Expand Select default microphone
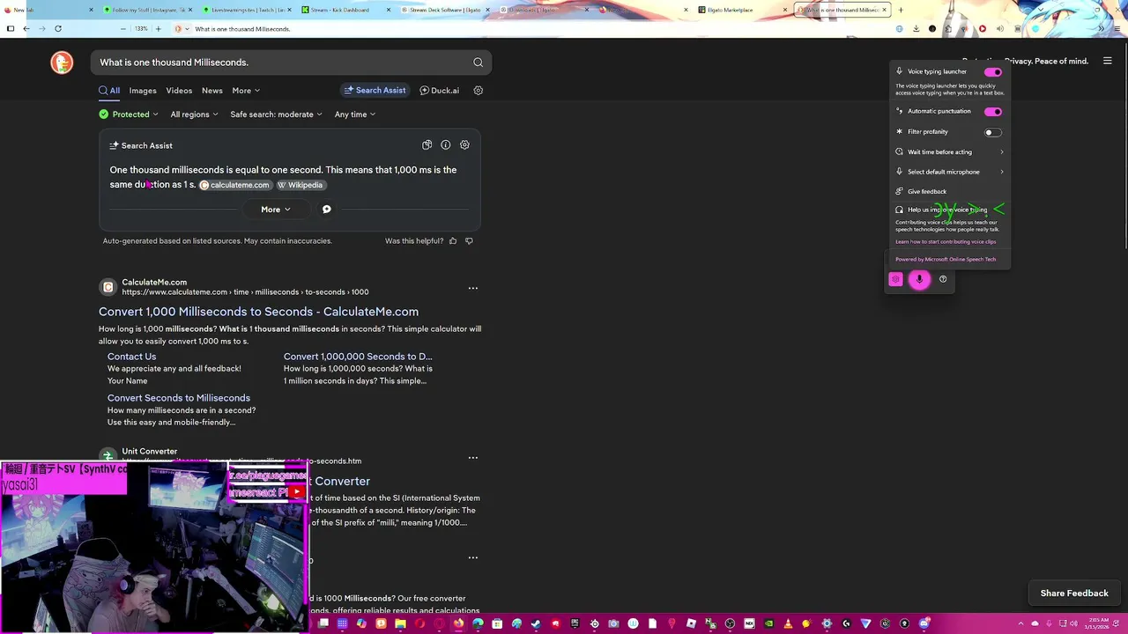Screen dimensions: 1128x634 tap(948, 172)
